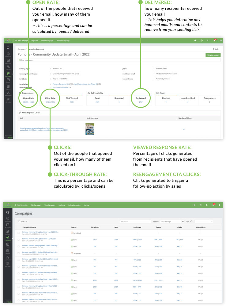The height and width of the screenshot is (306, 226).
Task: Click Resend Campaign in the toolbar
Action: pos(63,40)
